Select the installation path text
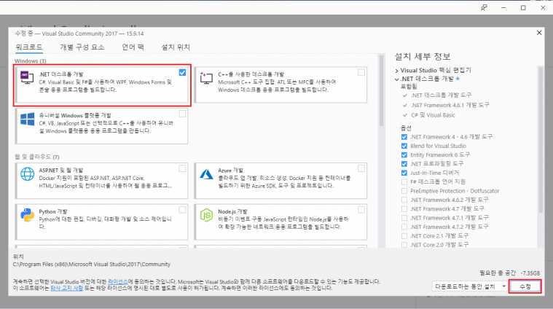This screenshot has width=553, height=309. tap(92, 265)
